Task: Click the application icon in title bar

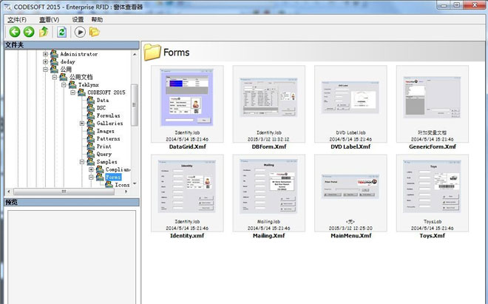Action: [7, 7]
